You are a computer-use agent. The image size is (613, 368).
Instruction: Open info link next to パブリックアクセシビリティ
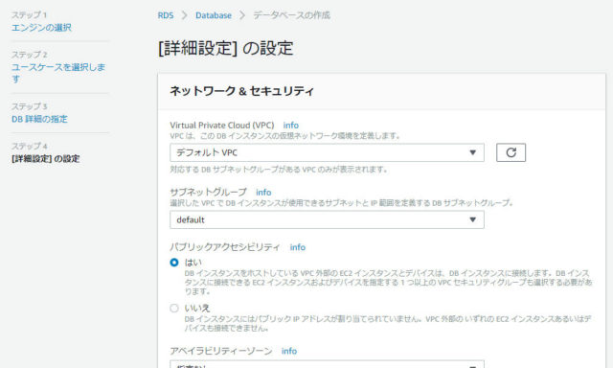pos(298,247)
